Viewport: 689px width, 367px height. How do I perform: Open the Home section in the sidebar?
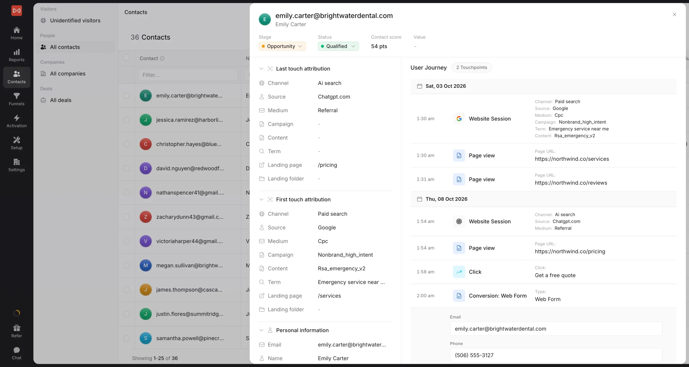pyautogui.click(x=17, y=33)
